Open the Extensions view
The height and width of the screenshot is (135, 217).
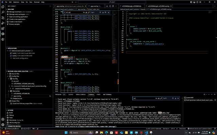(x=3, y=28)
